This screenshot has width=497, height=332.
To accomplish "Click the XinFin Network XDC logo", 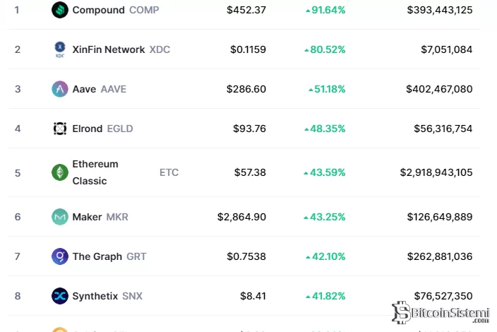I will [x=60, y=49].
